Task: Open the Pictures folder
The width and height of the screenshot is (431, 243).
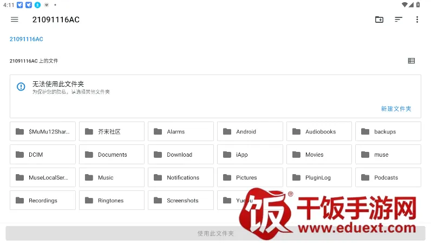Action: [x=250, y=177]
